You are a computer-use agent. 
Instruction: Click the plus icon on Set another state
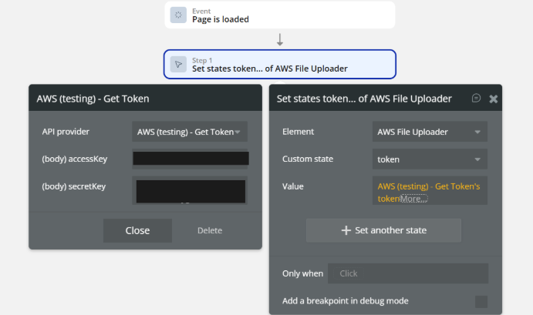(346, 230)
